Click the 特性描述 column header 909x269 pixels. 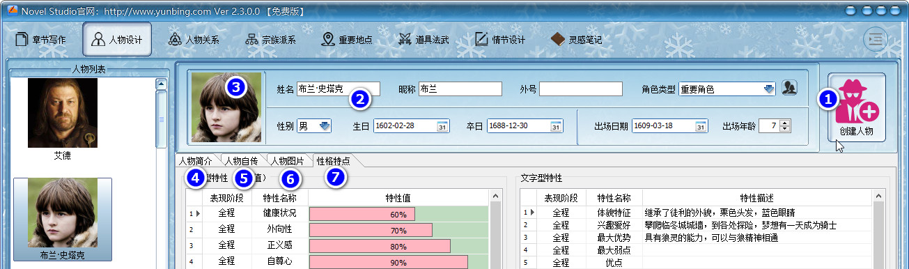(758, 198)
